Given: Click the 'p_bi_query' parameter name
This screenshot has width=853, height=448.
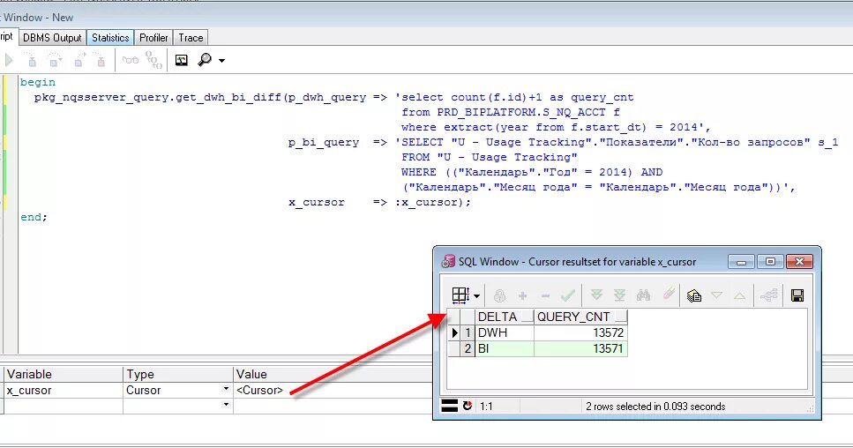Looking at the screenshot, I should coord(323,143).
